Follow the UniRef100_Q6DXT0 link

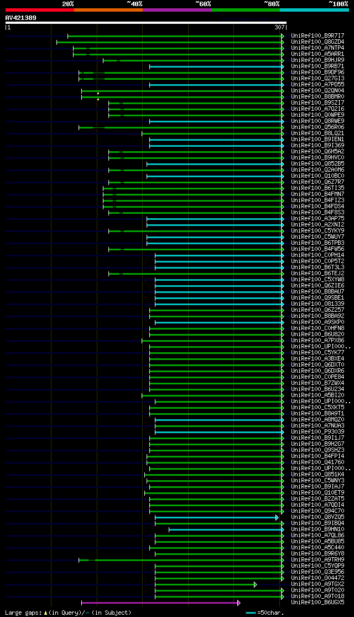click(317, 365)
